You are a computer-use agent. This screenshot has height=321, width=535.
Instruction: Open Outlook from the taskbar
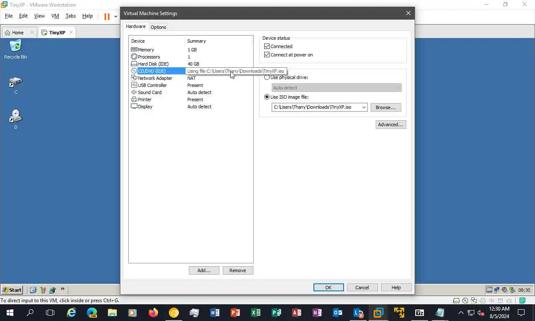pyautogui.click(x=338, y=313)
